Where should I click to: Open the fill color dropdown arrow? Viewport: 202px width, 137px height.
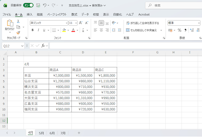click(x=68, y=30)
